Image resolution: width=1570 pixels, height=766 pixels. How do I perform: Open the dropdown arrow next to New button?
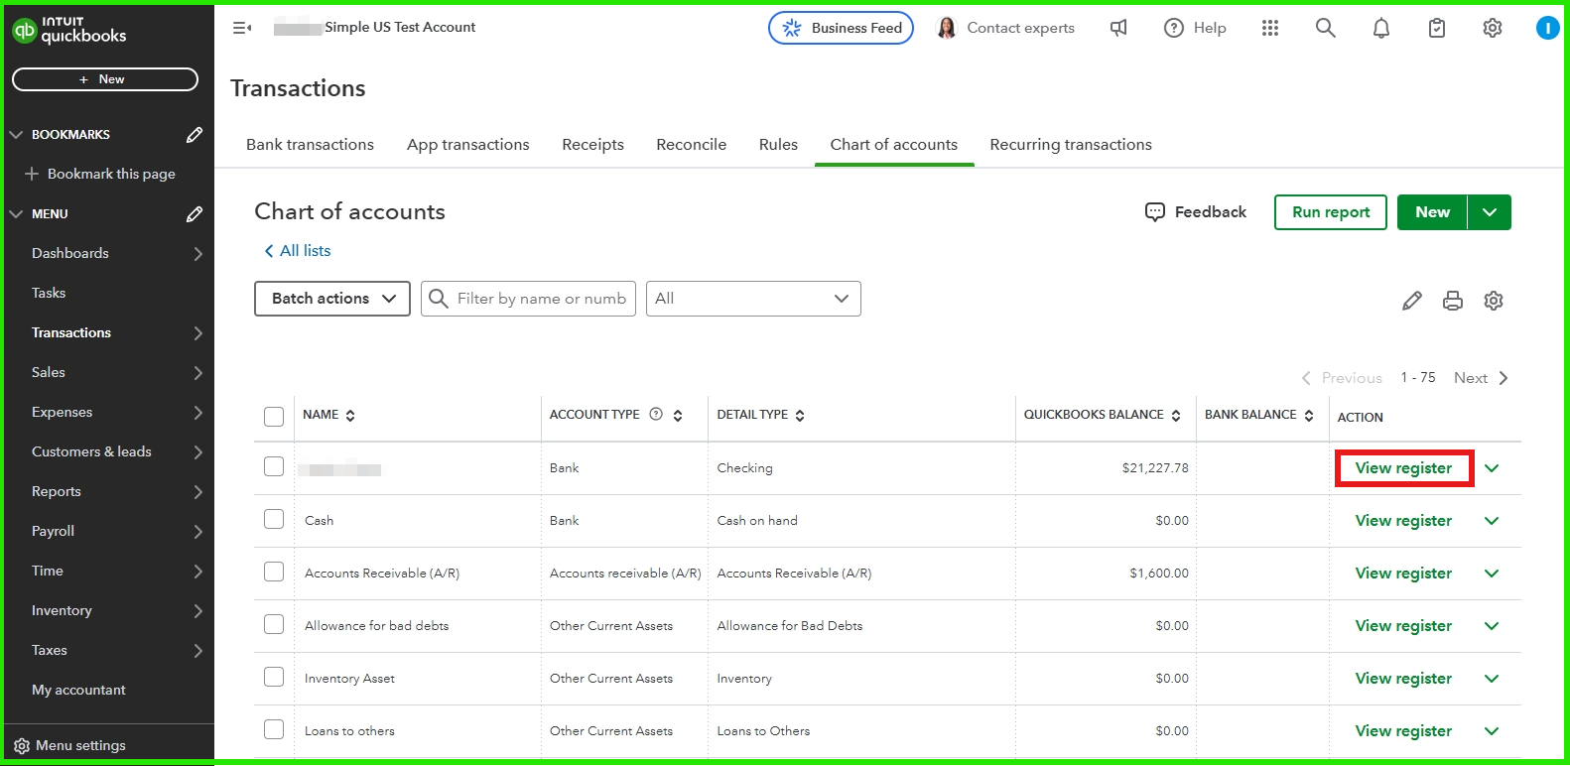1490,212
